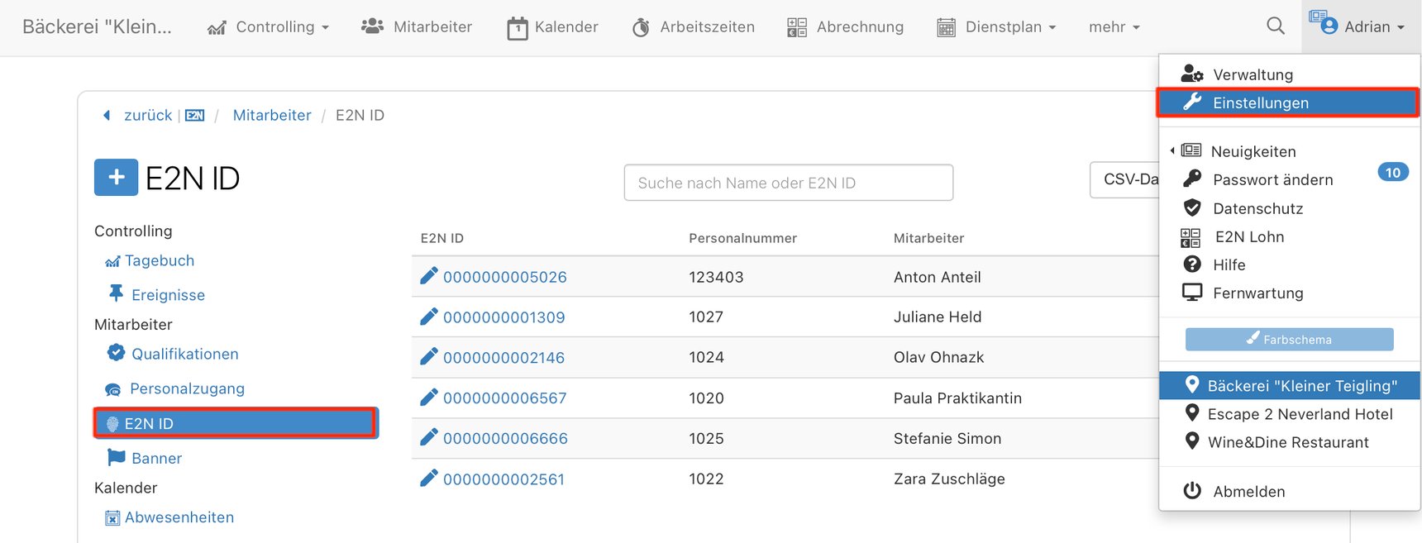Viewport: 1422px width, 543px height.
Task: Open the Controlling dropdown in the navbar
Action: tap(269, 27)
